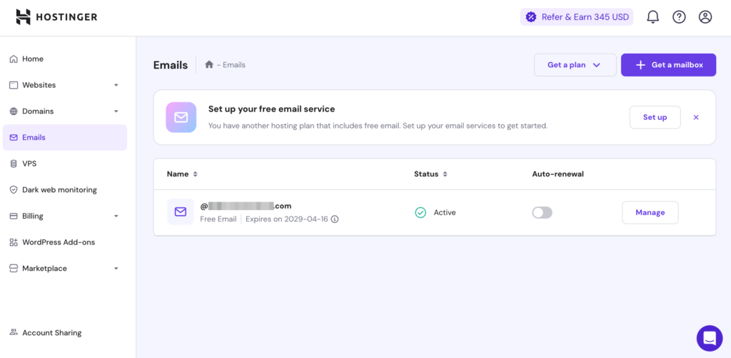Click the Marketplace store icon
The image size is (731, 358).
(x=14, y=269)
